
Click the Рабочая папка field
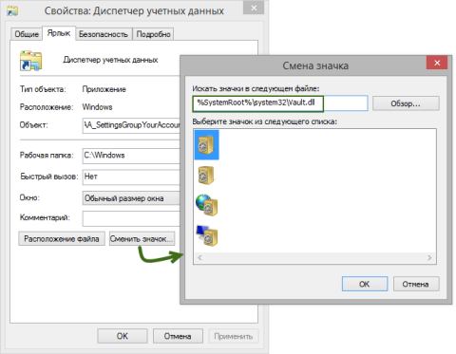pyautogui.click(x=131, y=156)
